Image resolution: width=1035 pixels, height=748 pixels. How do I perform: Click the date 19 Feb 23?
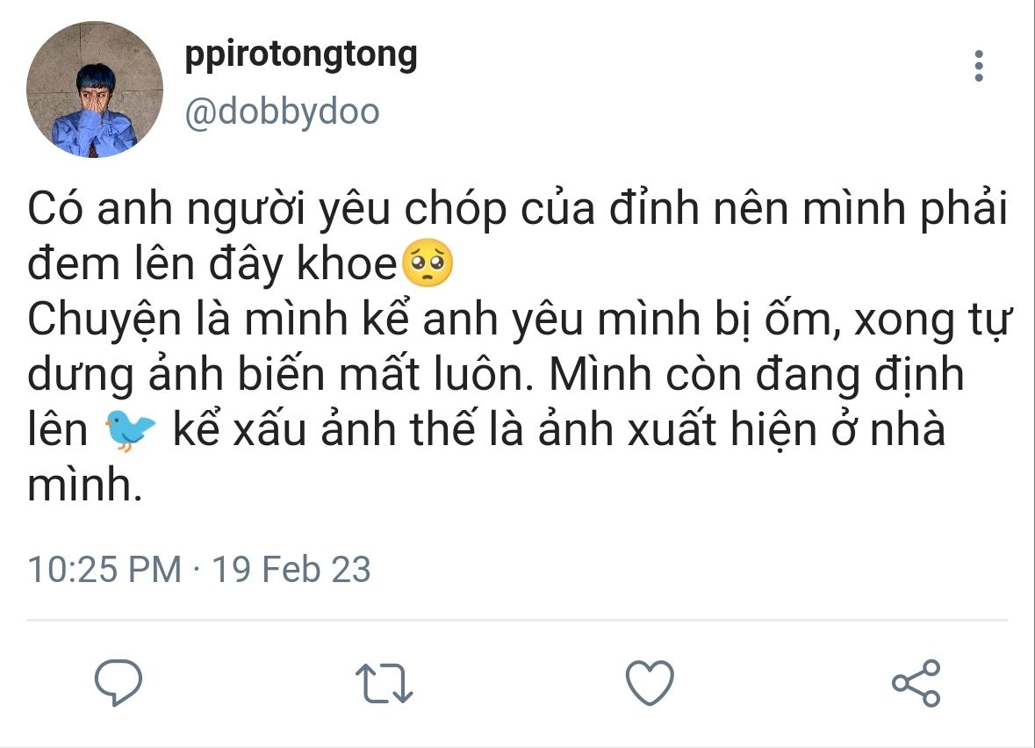click(x=292, y=569)
